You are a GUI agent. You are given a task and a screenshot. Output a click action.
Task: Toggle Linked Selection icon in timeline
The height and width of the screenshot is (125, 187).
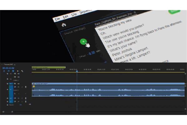point(13,71)
